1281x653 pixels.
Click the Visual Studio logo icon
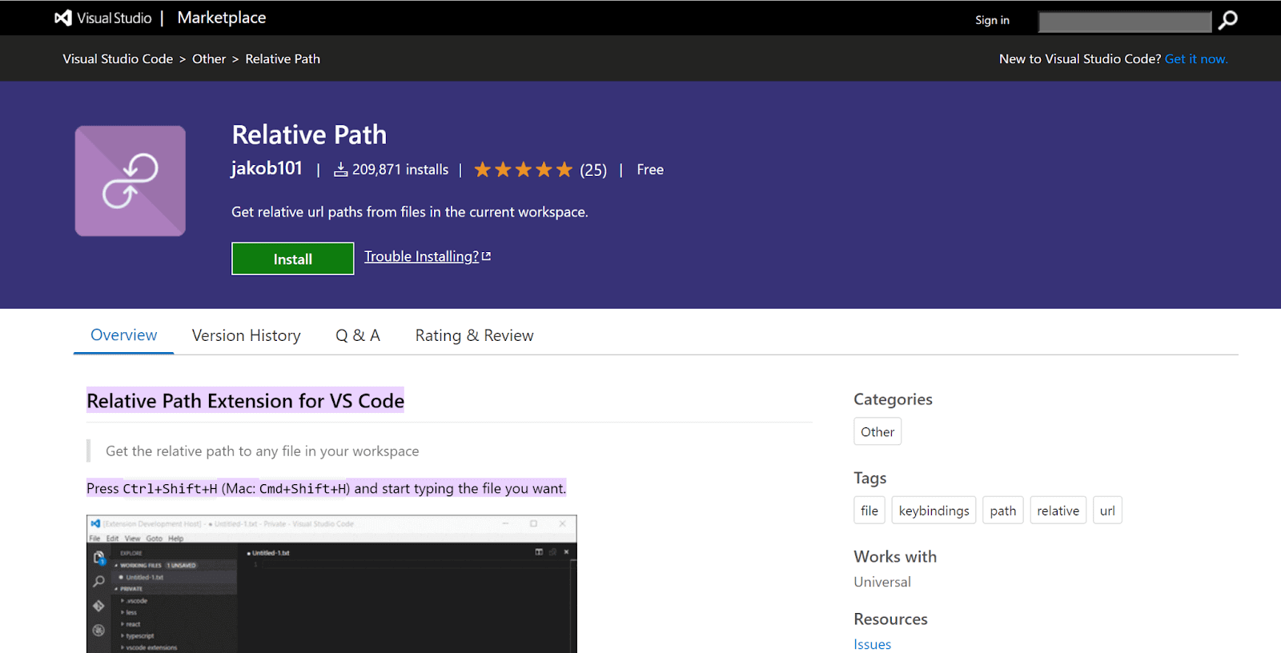coord(63,18)
